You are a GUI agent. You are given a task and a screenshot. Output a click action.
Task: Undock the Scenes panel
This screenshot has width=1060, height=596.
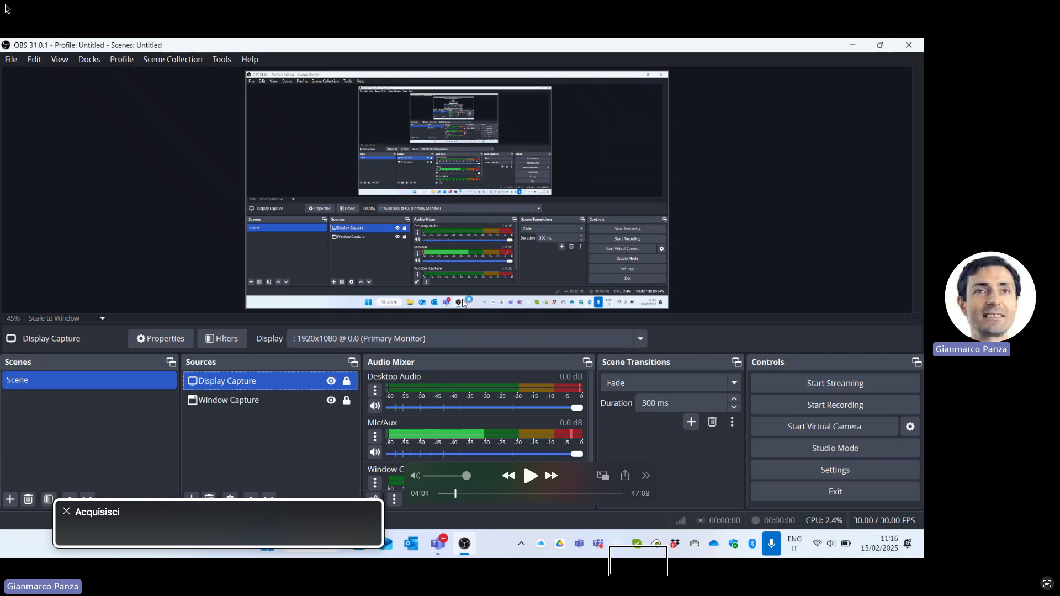tap(171, 362)
